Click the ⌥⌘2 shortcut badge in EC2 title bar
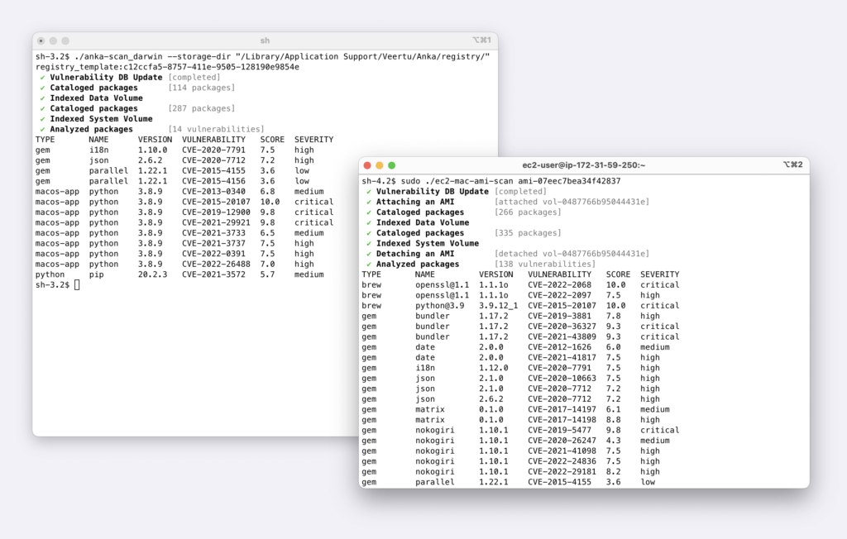The width and height of the screenshot is (847, 539). click(x=792, y=165)
